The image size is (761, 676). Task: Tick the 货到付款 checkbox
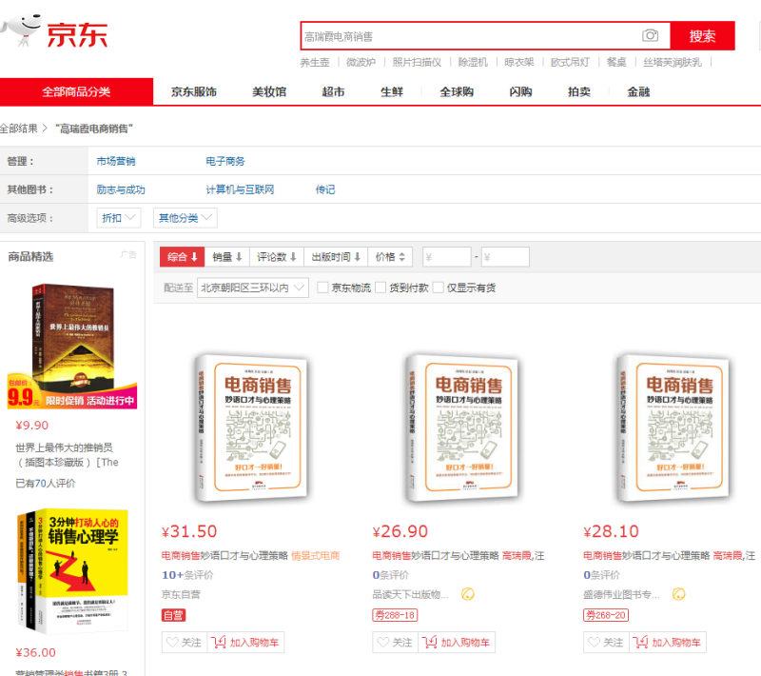click(380, 288)
